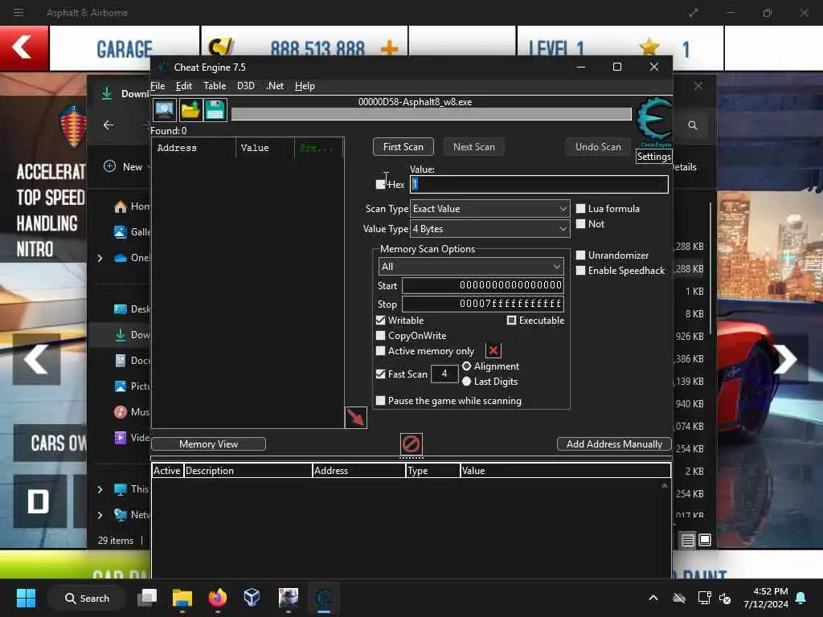Click the red arrow copy-to-address-list icon
The height and width of the screenshot is (617, 823).
pyautogui.click(x=356, y=418)
